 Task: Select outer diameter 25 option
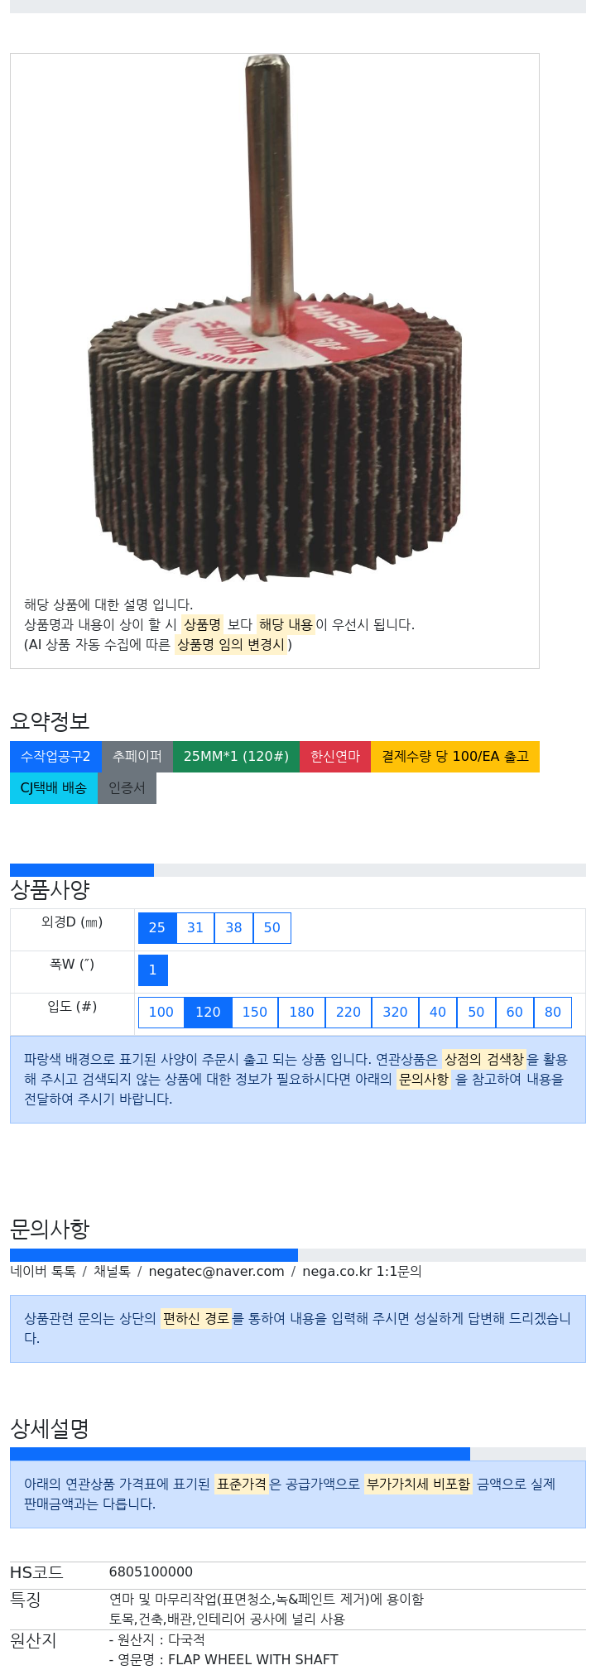pos(157,928)
